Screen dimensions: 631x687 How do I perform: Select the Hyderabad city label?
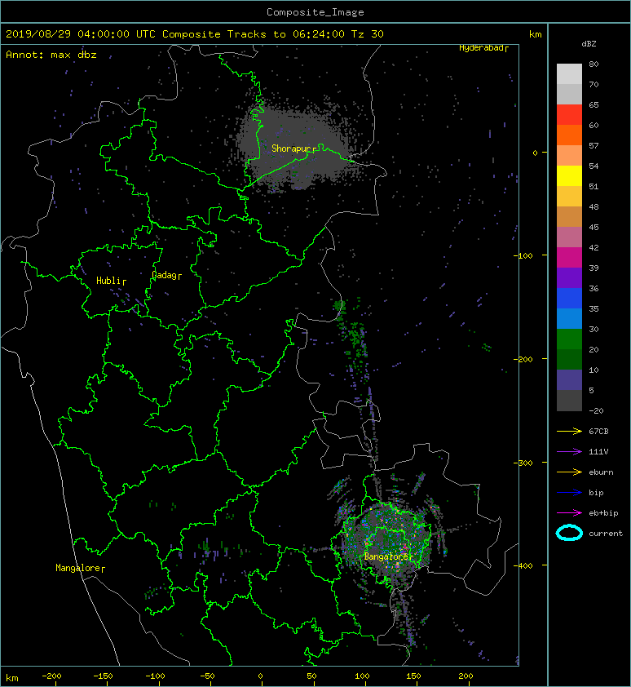coord(483,48)
